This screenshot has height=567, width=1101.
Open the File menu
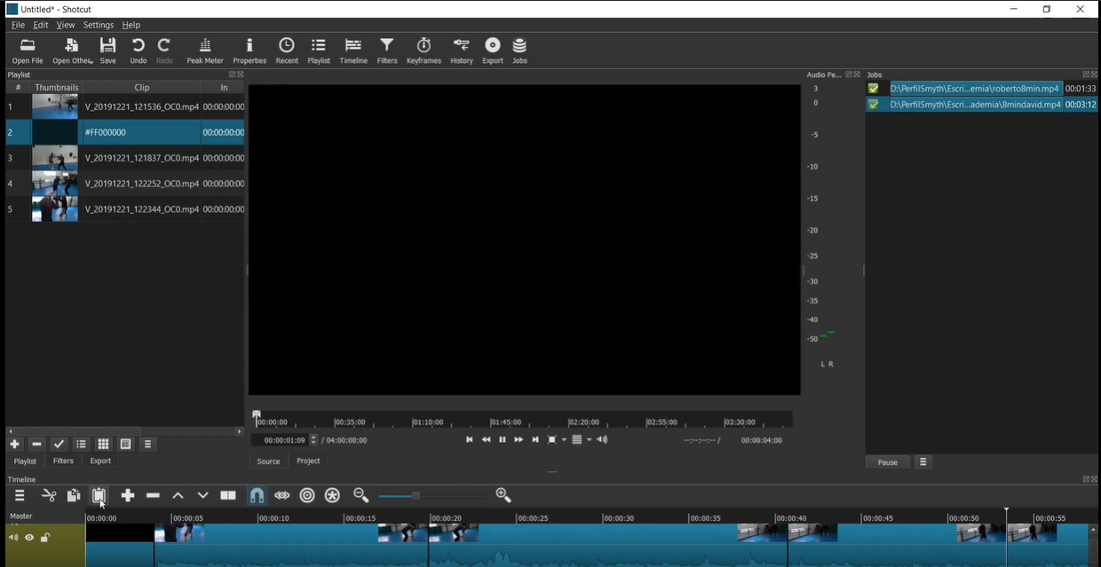(18, 25)
